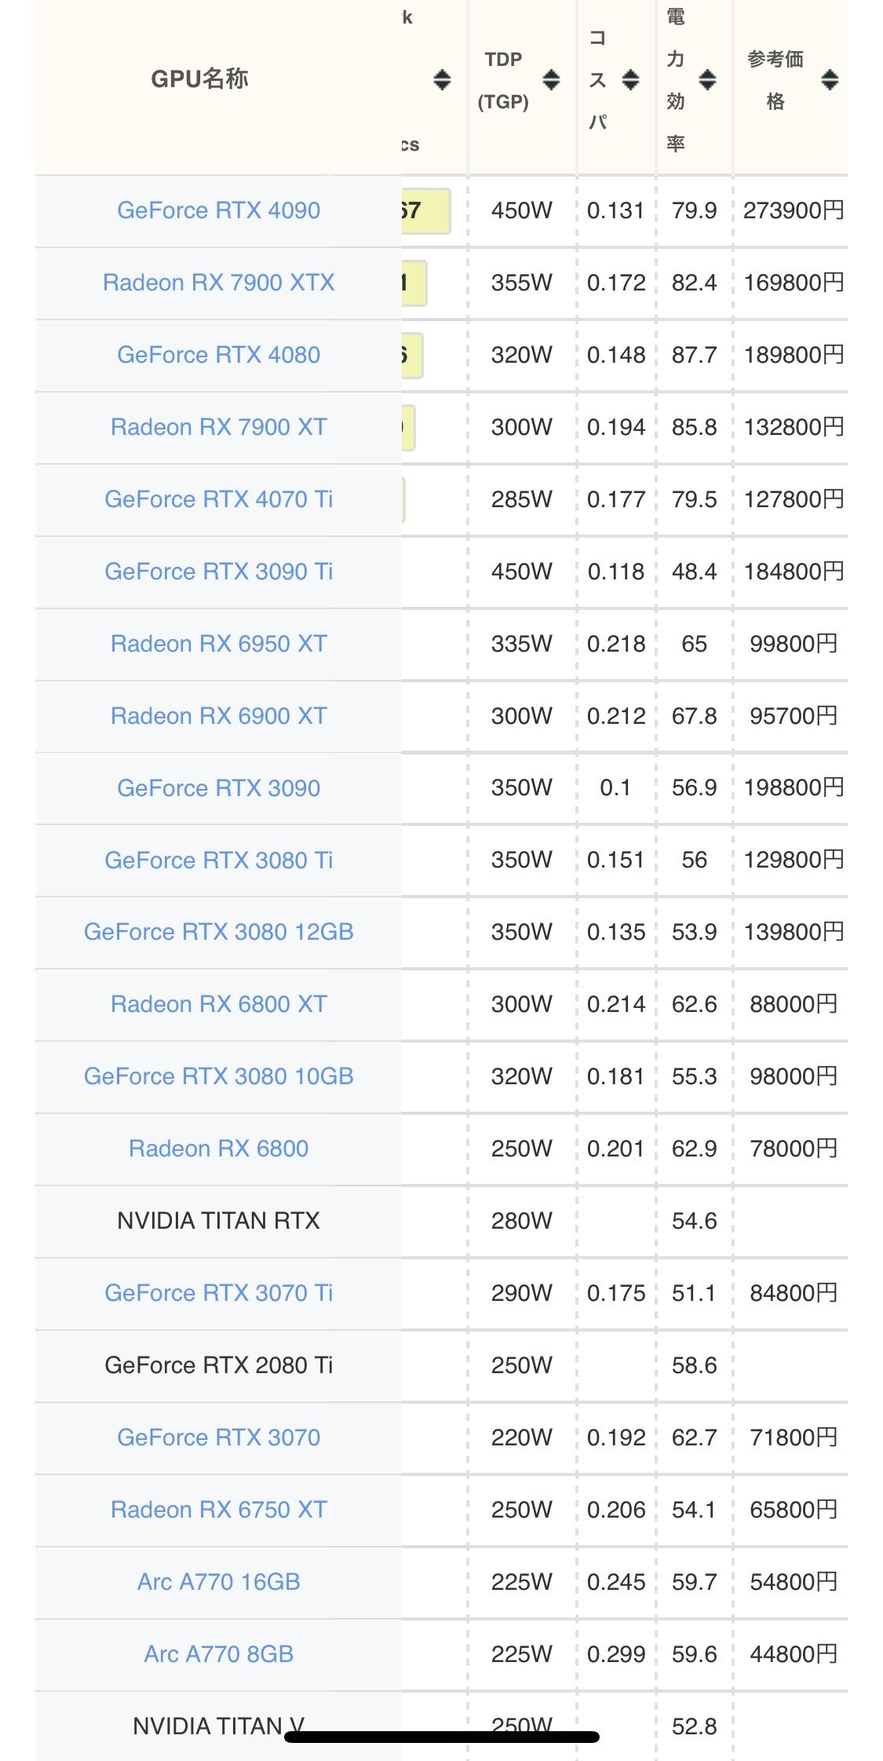Open Radeon RX 7900 XTX link
The height and width of the screenshot is (1761, 883).
[219, 283]
